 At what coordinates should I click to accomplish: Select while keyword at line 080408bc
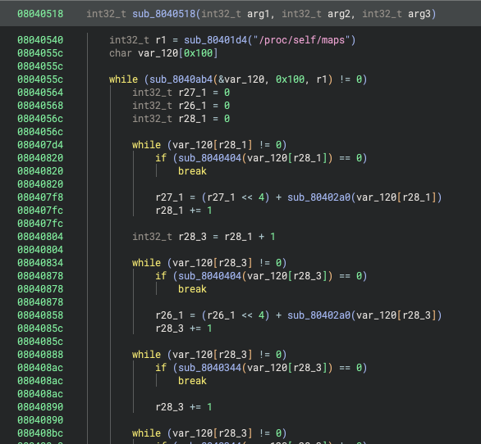(146, 433)
